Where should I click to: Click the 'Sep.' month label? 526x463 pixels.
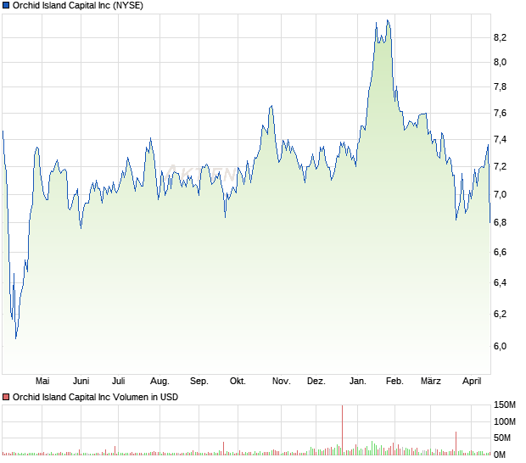click(x=199, y=382)
